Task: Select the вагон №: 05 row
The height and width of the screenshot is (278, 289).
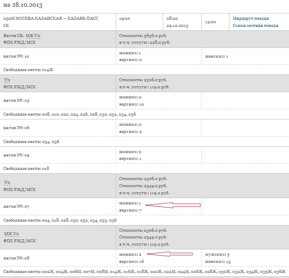Action: coord(16,101)
